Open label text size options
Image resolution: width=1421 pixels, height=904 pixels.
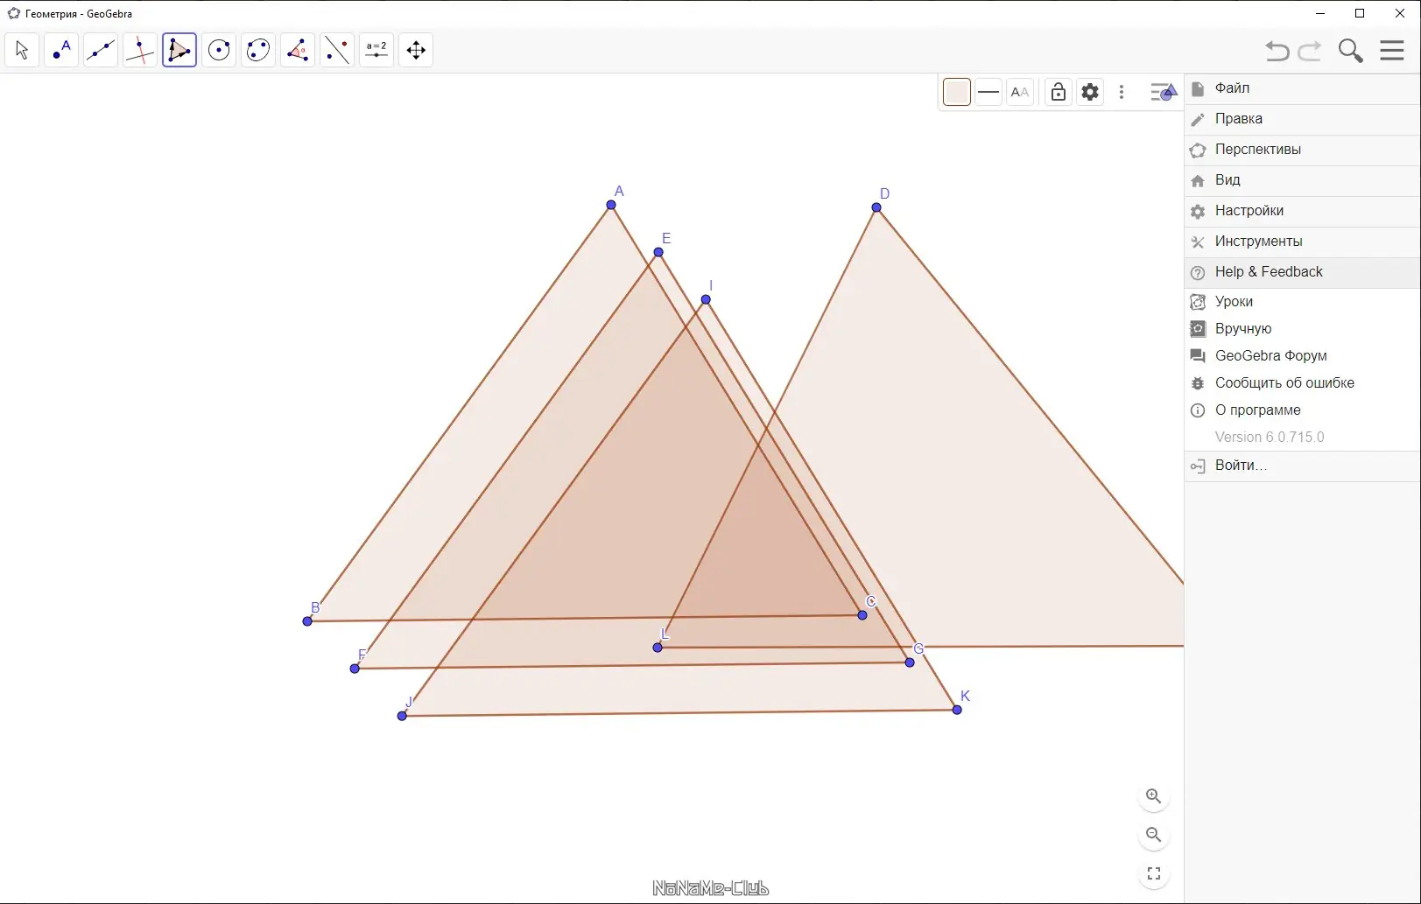[x=1020, y=92]
